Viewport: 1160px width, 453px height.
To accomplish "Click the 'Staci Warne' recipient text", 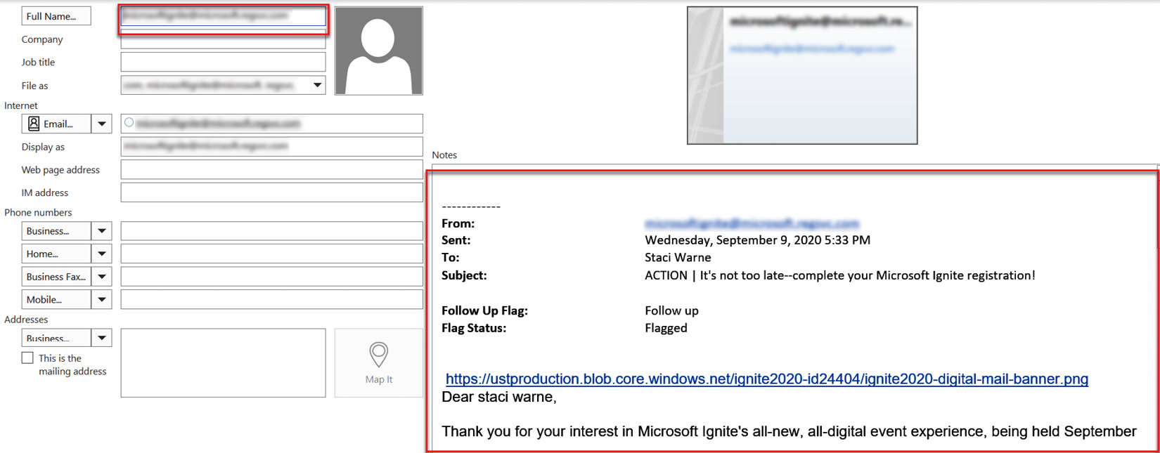I will tap(678, 258).
